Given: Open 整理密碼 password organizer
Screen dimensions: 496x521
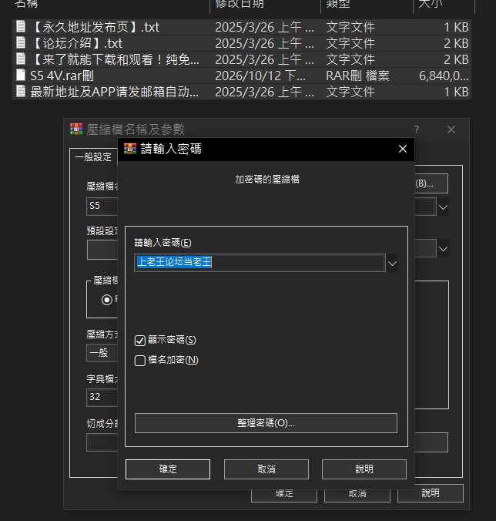Looking at the screenshot, I should pyautogui.click(x=266, y=423).
